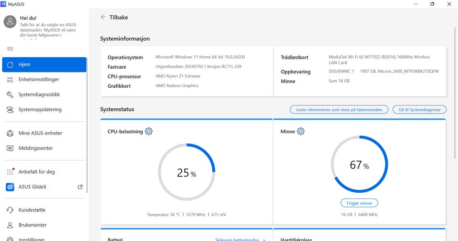The height and width of the screenshot is (241, 458).
Task: Go to Systemdiagnostikk
Action: point(44,94)
